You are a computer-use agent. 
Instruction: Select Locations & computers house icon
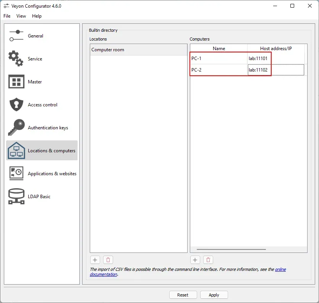(x=16, y=150)
